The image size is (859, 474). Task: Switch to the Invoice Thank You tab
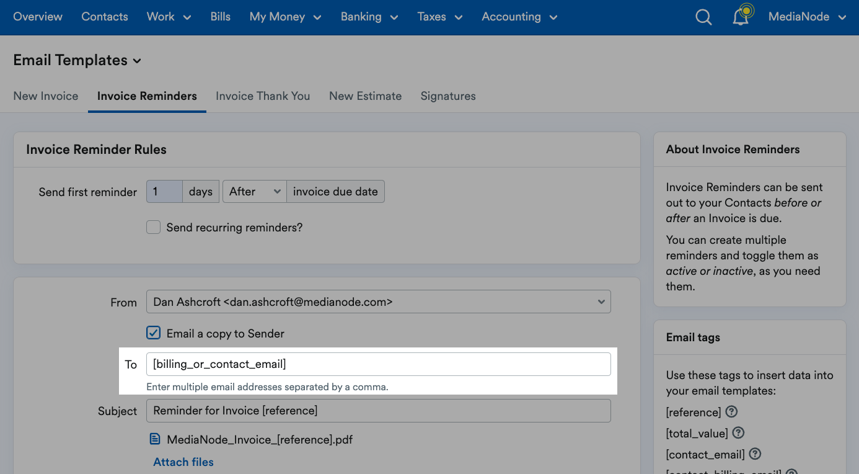point(263,96)
